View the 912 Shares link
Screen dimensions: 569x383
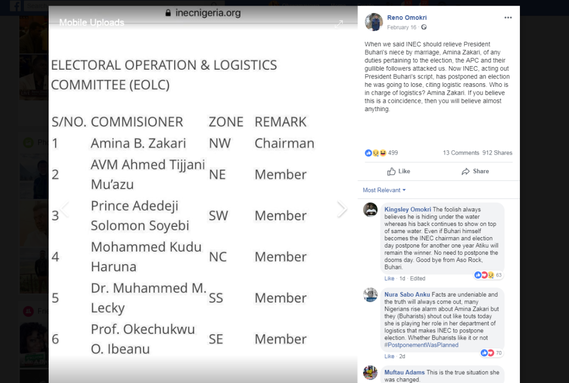point(497,152)
